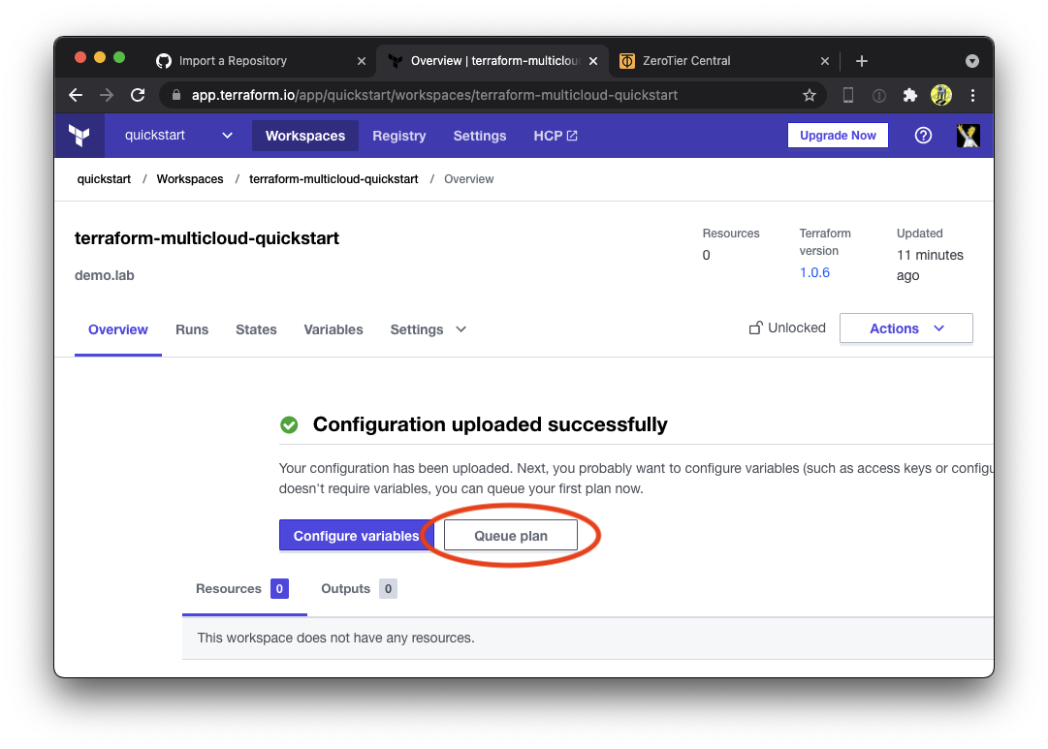Open Workspaces in top navigation
The height and width of the screenshot is (749, 1048).
pyautogui.click(x=304, y=136)
